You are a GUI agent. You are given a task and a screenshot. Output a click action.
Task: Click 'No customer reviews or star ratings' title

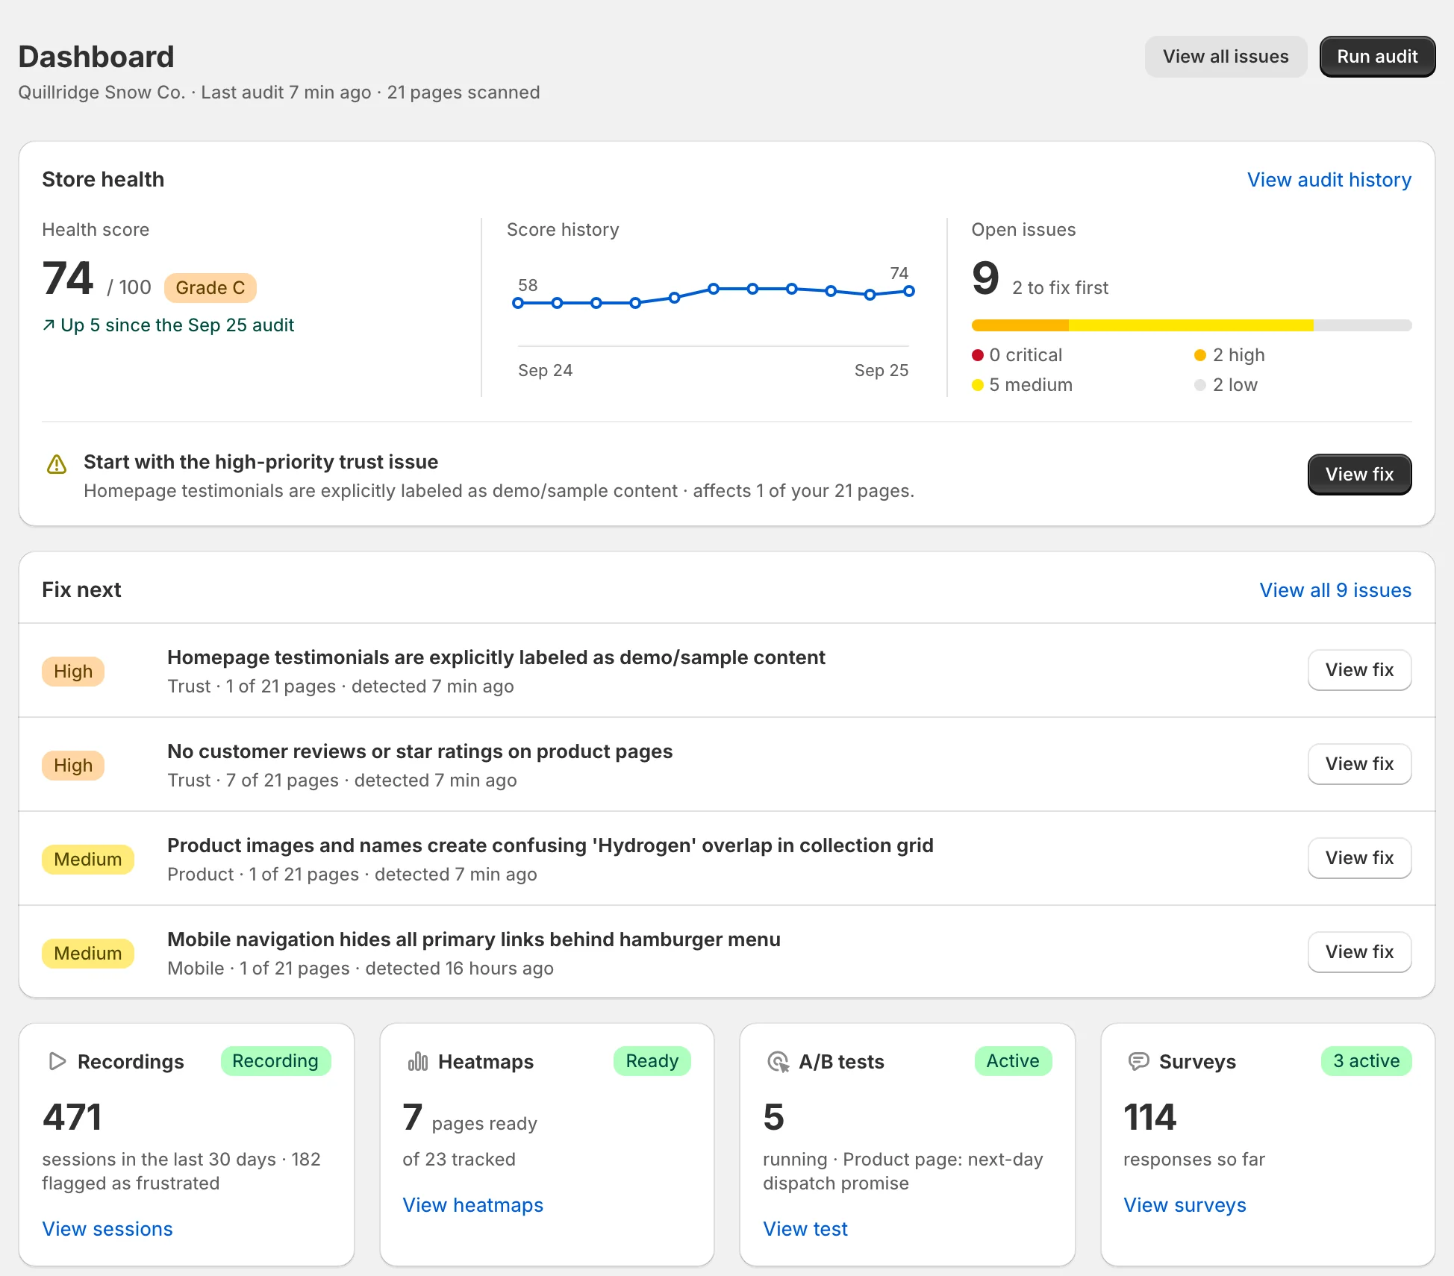point(420,751)
